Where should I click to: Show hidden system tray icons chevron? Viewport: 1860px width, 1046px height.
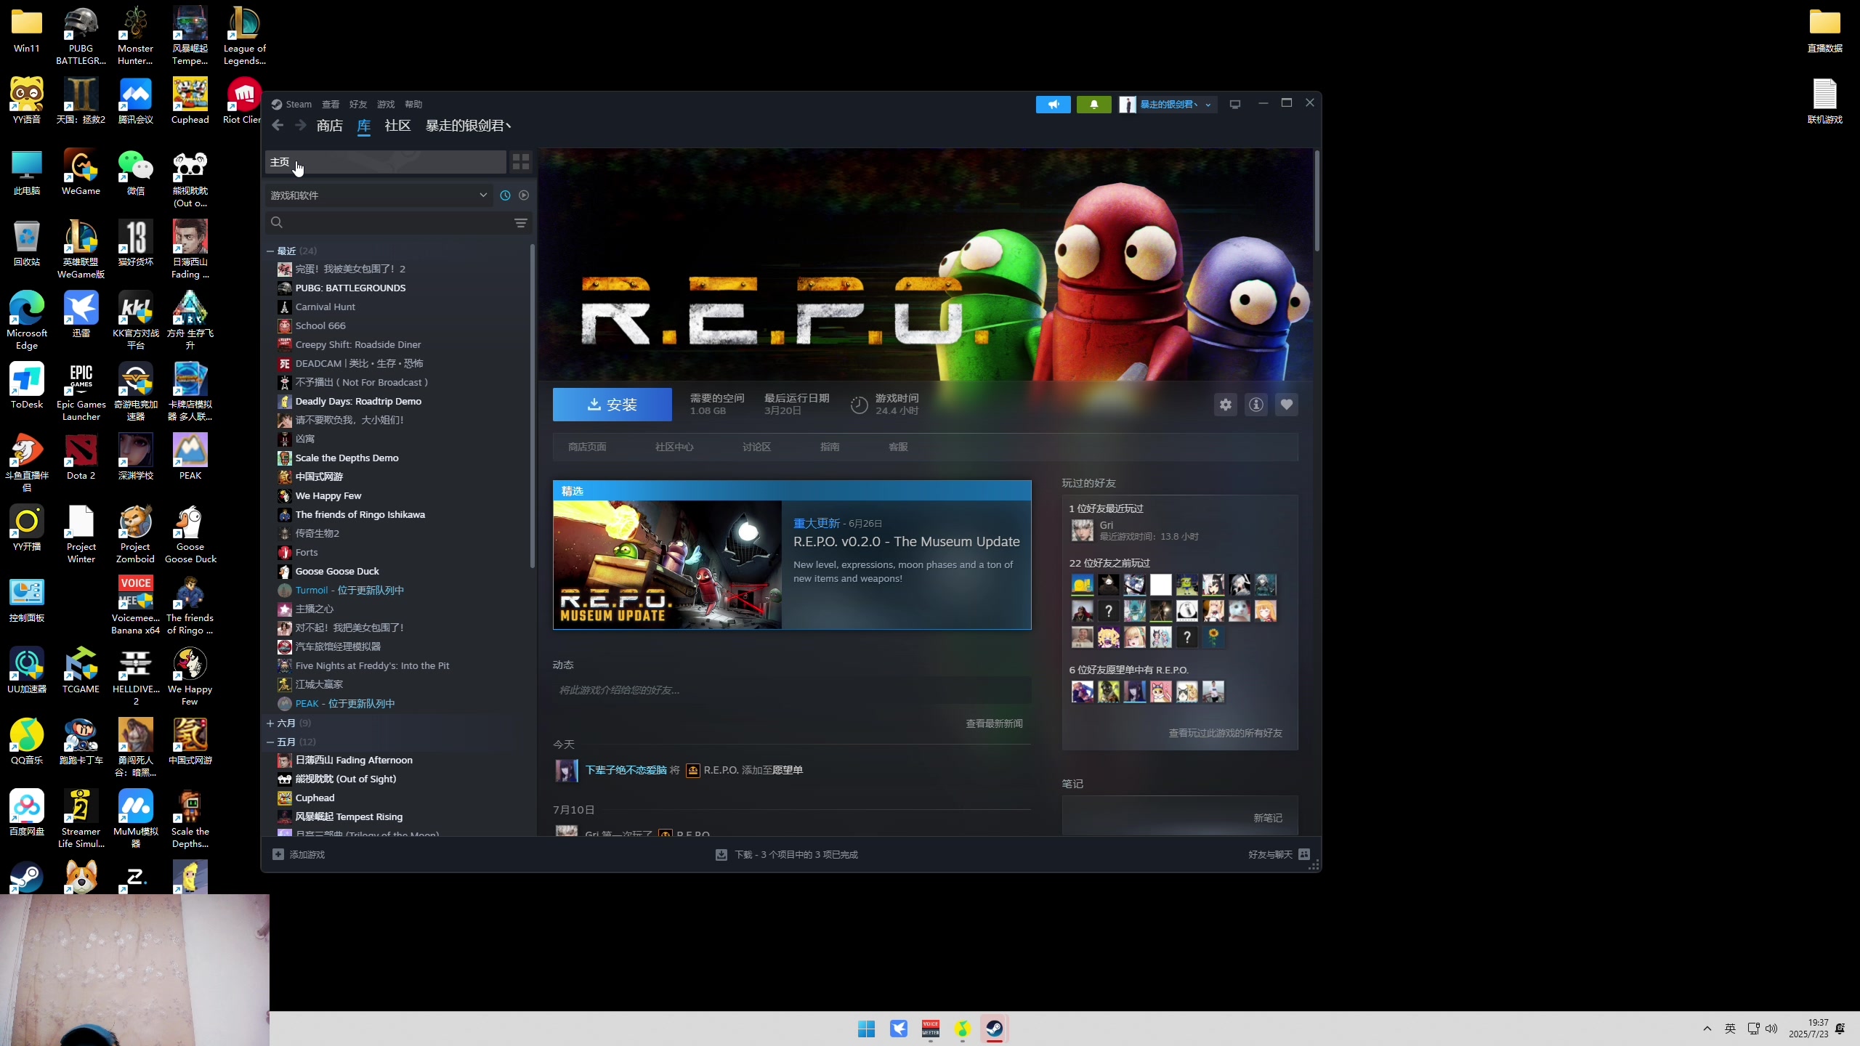pos(1707,1029)
